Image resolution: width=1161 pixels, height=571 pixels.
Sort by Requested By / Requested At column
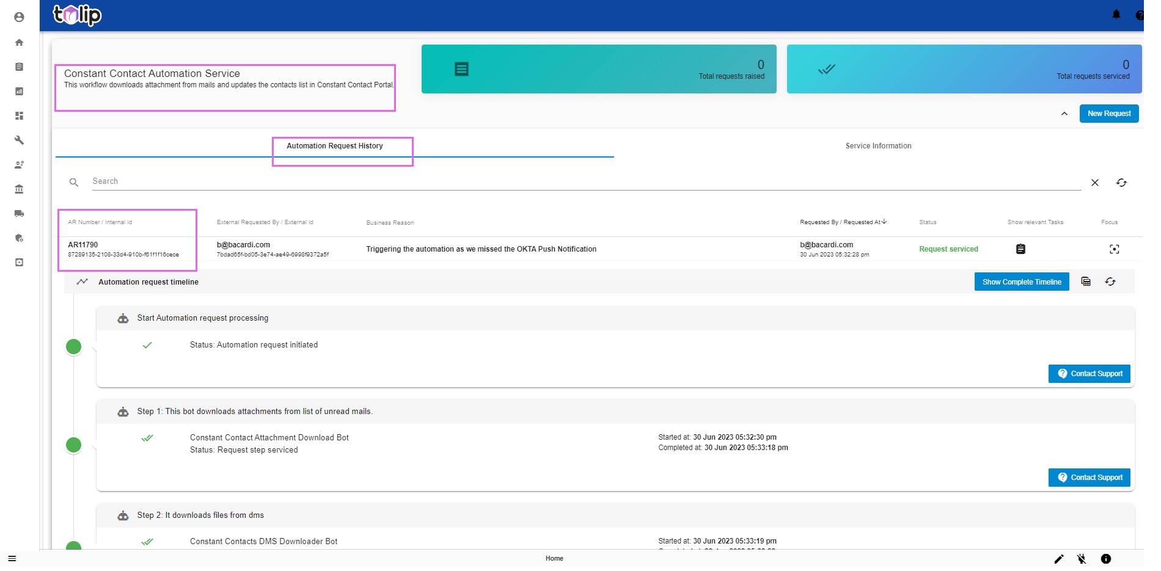843,222
